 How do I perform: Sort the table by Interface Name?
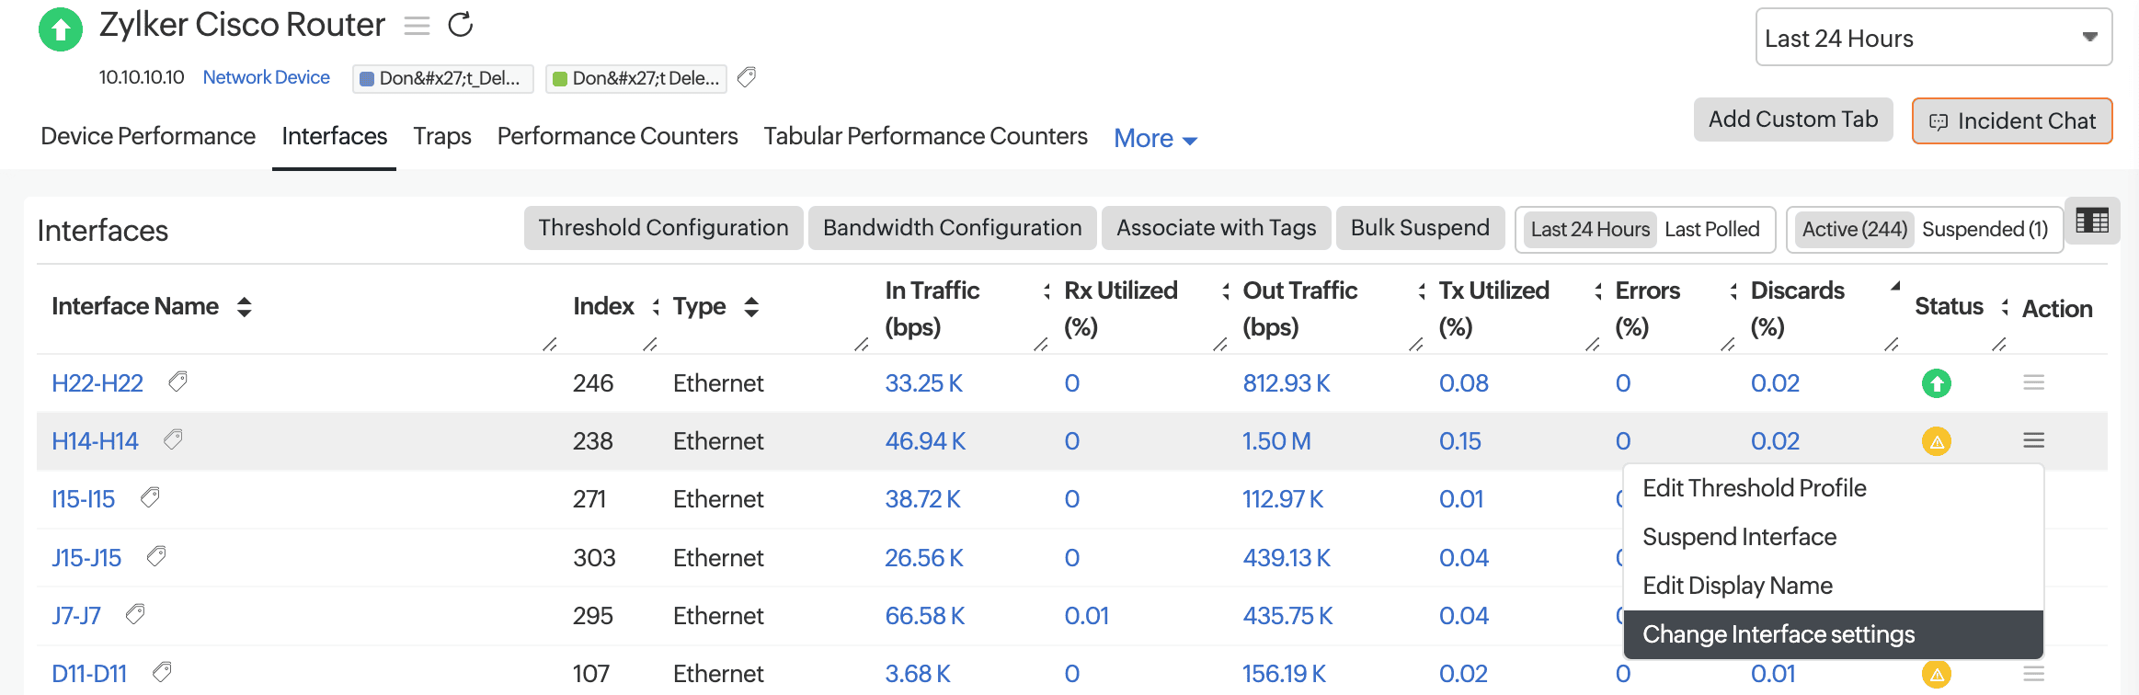coord(244,306)
